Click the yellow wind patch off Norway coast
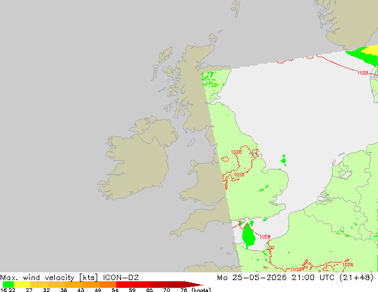Screen dimensions: 378x292 point(371,50)
